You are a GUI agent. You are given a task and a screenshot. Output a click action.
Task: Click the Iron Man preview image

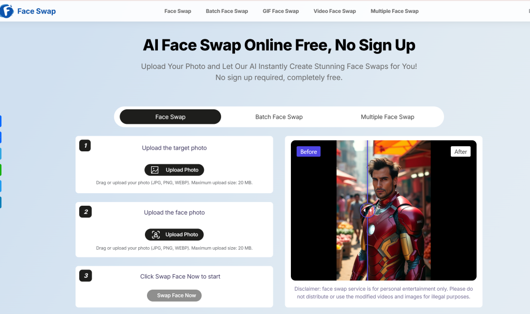pyautogui.click(x=384, y=210)
